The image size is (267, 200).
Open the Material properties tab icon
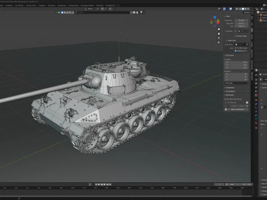coord(256,123)
